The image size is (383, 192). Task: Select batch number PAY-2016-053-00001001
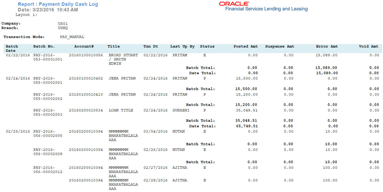(48, 57)
